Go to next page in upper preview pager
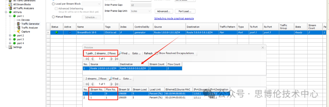Image resolution: width=329 pixels, height=107 pixels. (112, 59)
